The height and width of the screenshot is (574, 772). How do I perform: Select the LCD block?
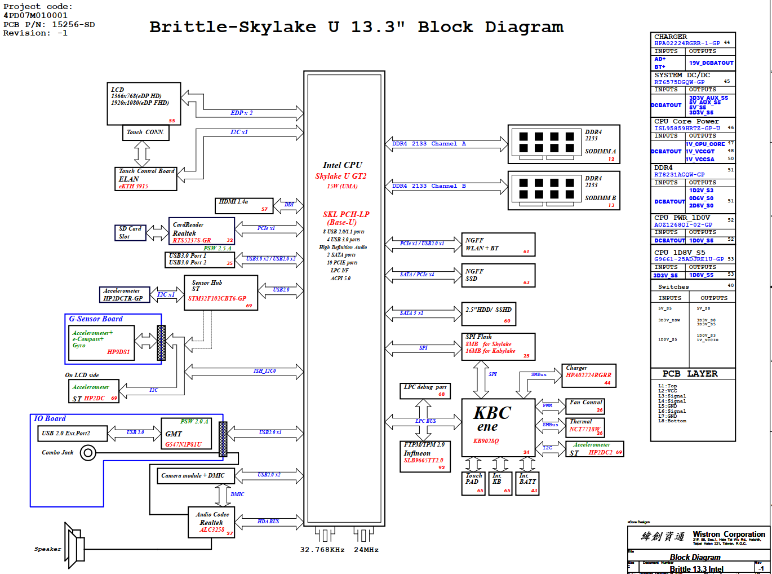pyautogui.click(x=144, y=104)
